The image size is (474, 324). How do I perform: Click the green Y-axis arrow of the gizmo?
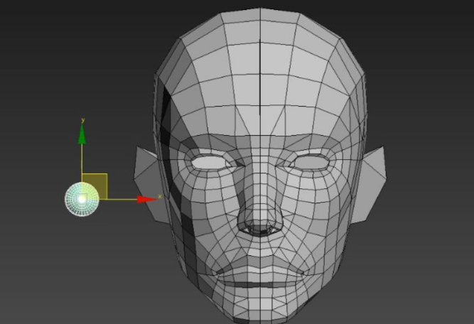point(82,134)
